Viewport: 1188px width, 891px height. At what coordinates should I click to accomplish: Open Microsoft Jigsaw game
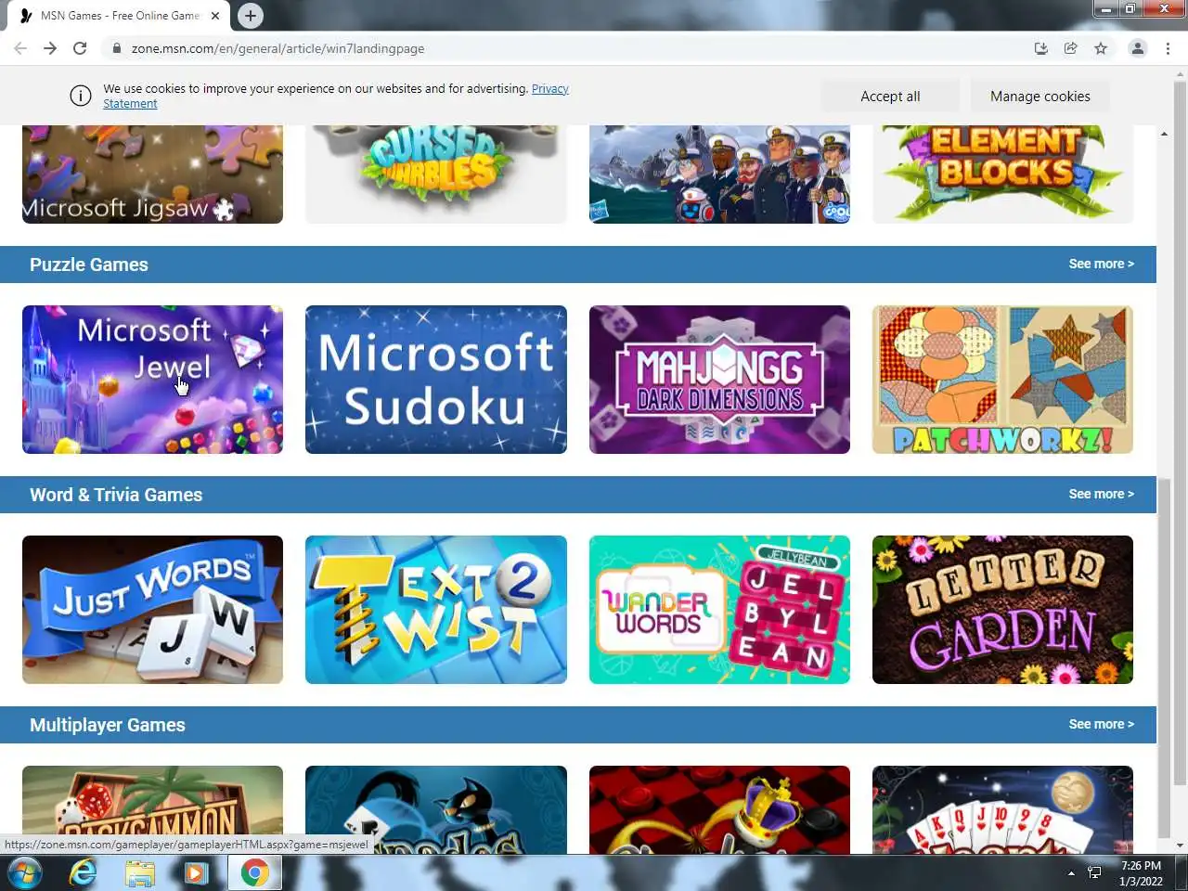(152, 174)
